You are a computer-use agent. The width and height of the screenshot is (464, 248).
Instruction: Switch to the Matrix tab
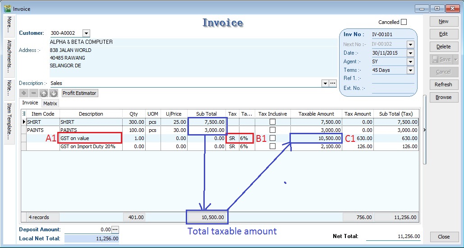50,103
